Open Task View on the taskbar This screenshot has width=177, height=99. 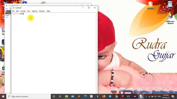coord(60,97)
